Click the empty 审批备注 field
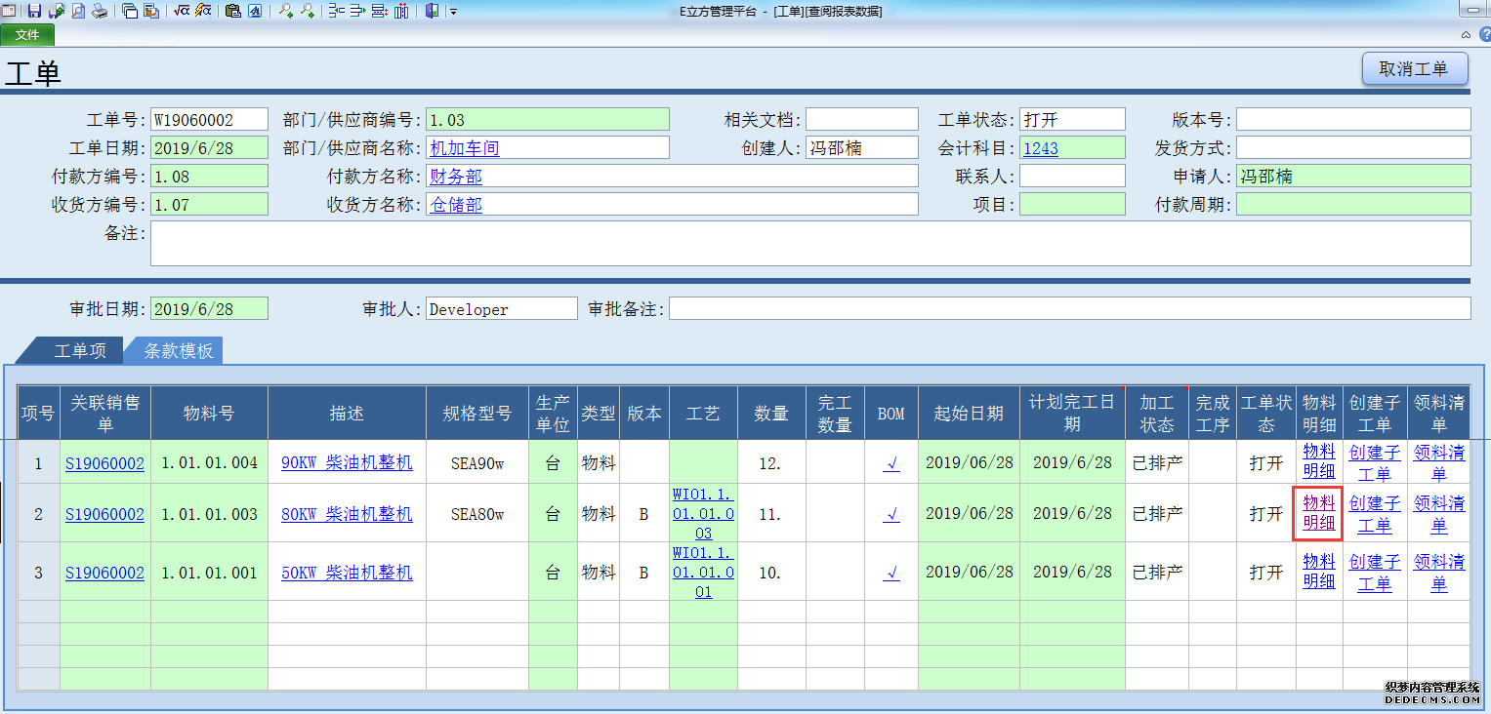Viewport: 1491px width, 714px height. pos(1070,308)
